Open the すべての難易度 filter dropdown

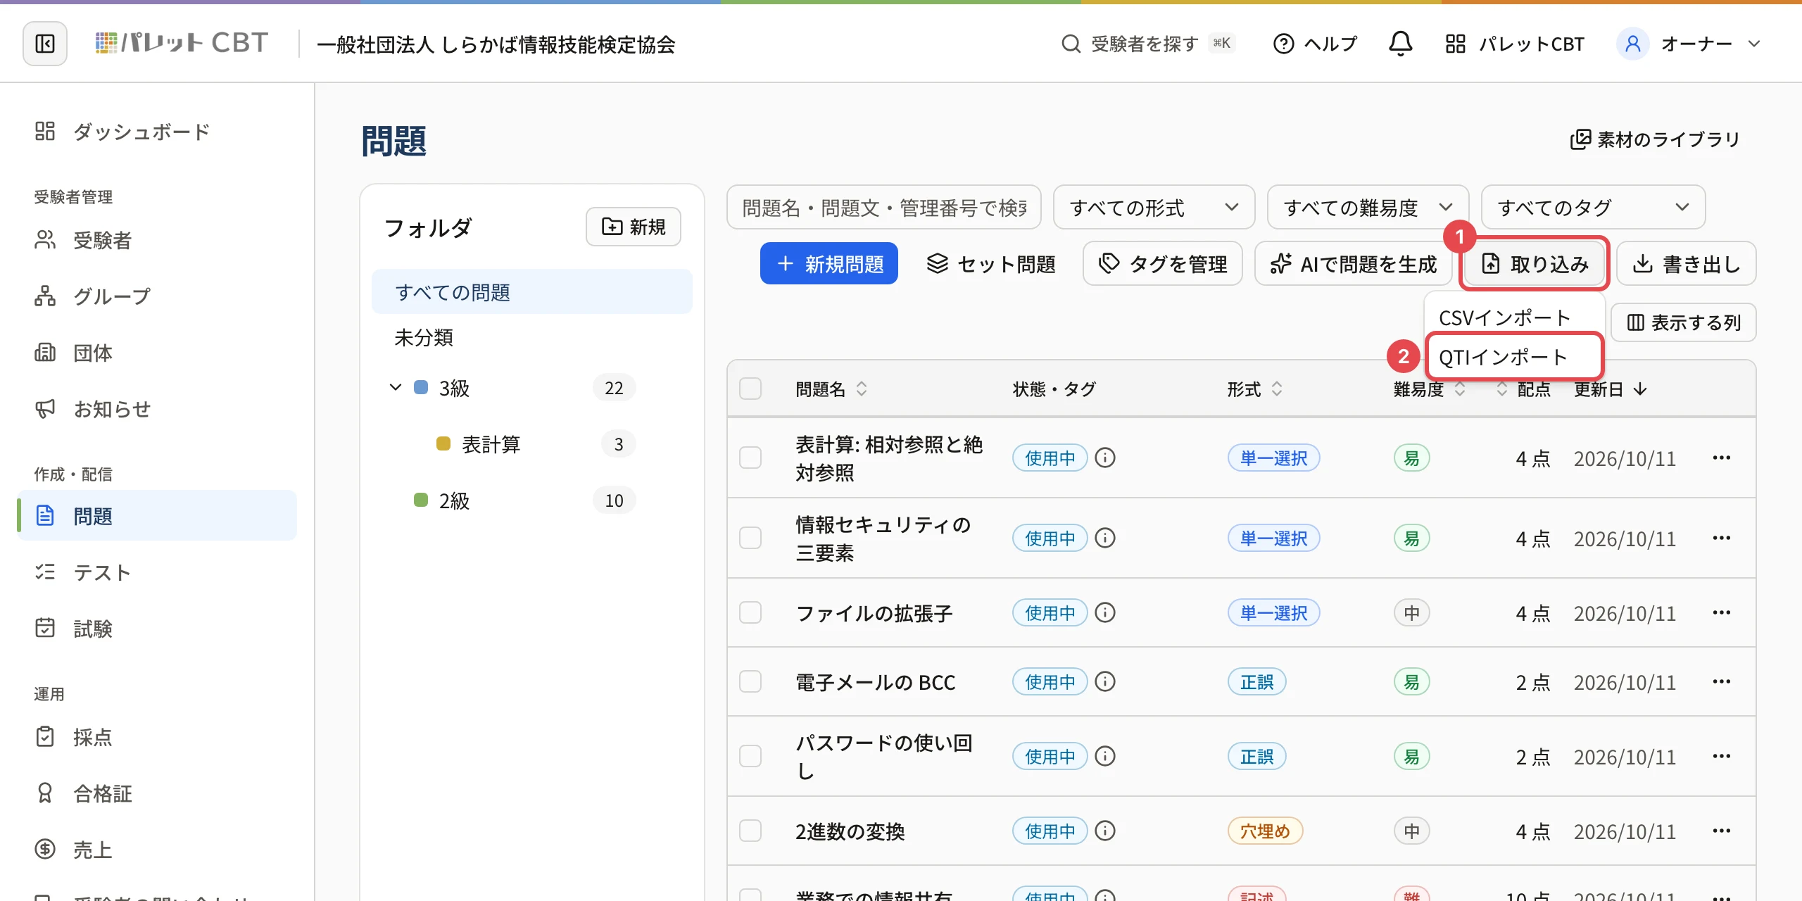point(1368,208)
